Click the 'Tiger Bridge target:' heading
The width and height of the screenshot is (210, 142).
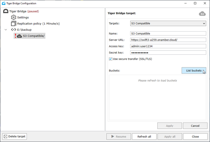point(122,13)
